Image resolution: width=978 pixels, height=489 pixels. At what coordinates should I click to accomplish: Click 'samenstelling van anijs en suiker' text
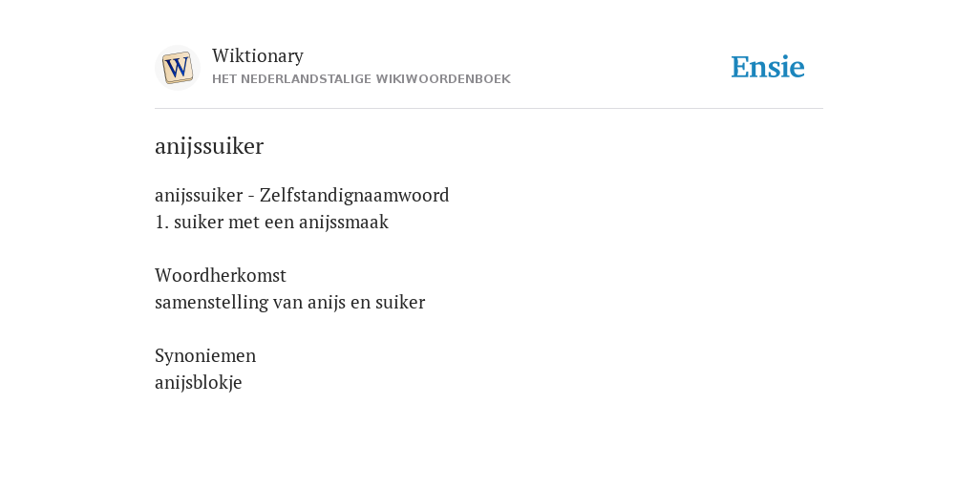coord(290,303)
